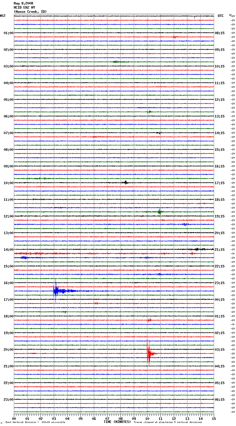Screen dimensions: 236x426
Task: Click the black event burst on 10:00 trace
Action: click(x=125, y=182)
